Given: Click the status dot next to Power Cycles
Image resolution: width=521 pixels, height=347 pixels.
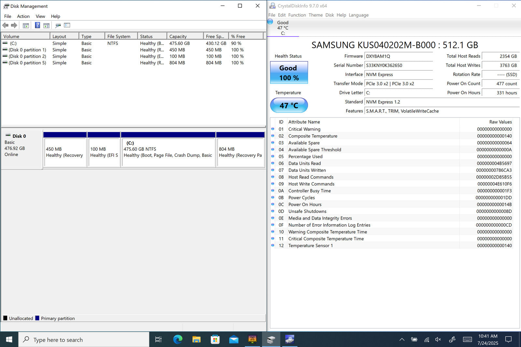Looking at the screenshot, I should pyautogui.click(x=273, y=197).
